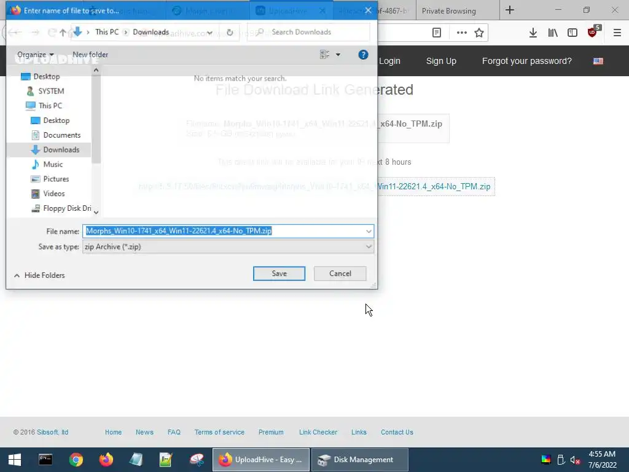Select This PC in navigation tree
Image resolution: width=629 pixels, height=472 pixels.
44,106
